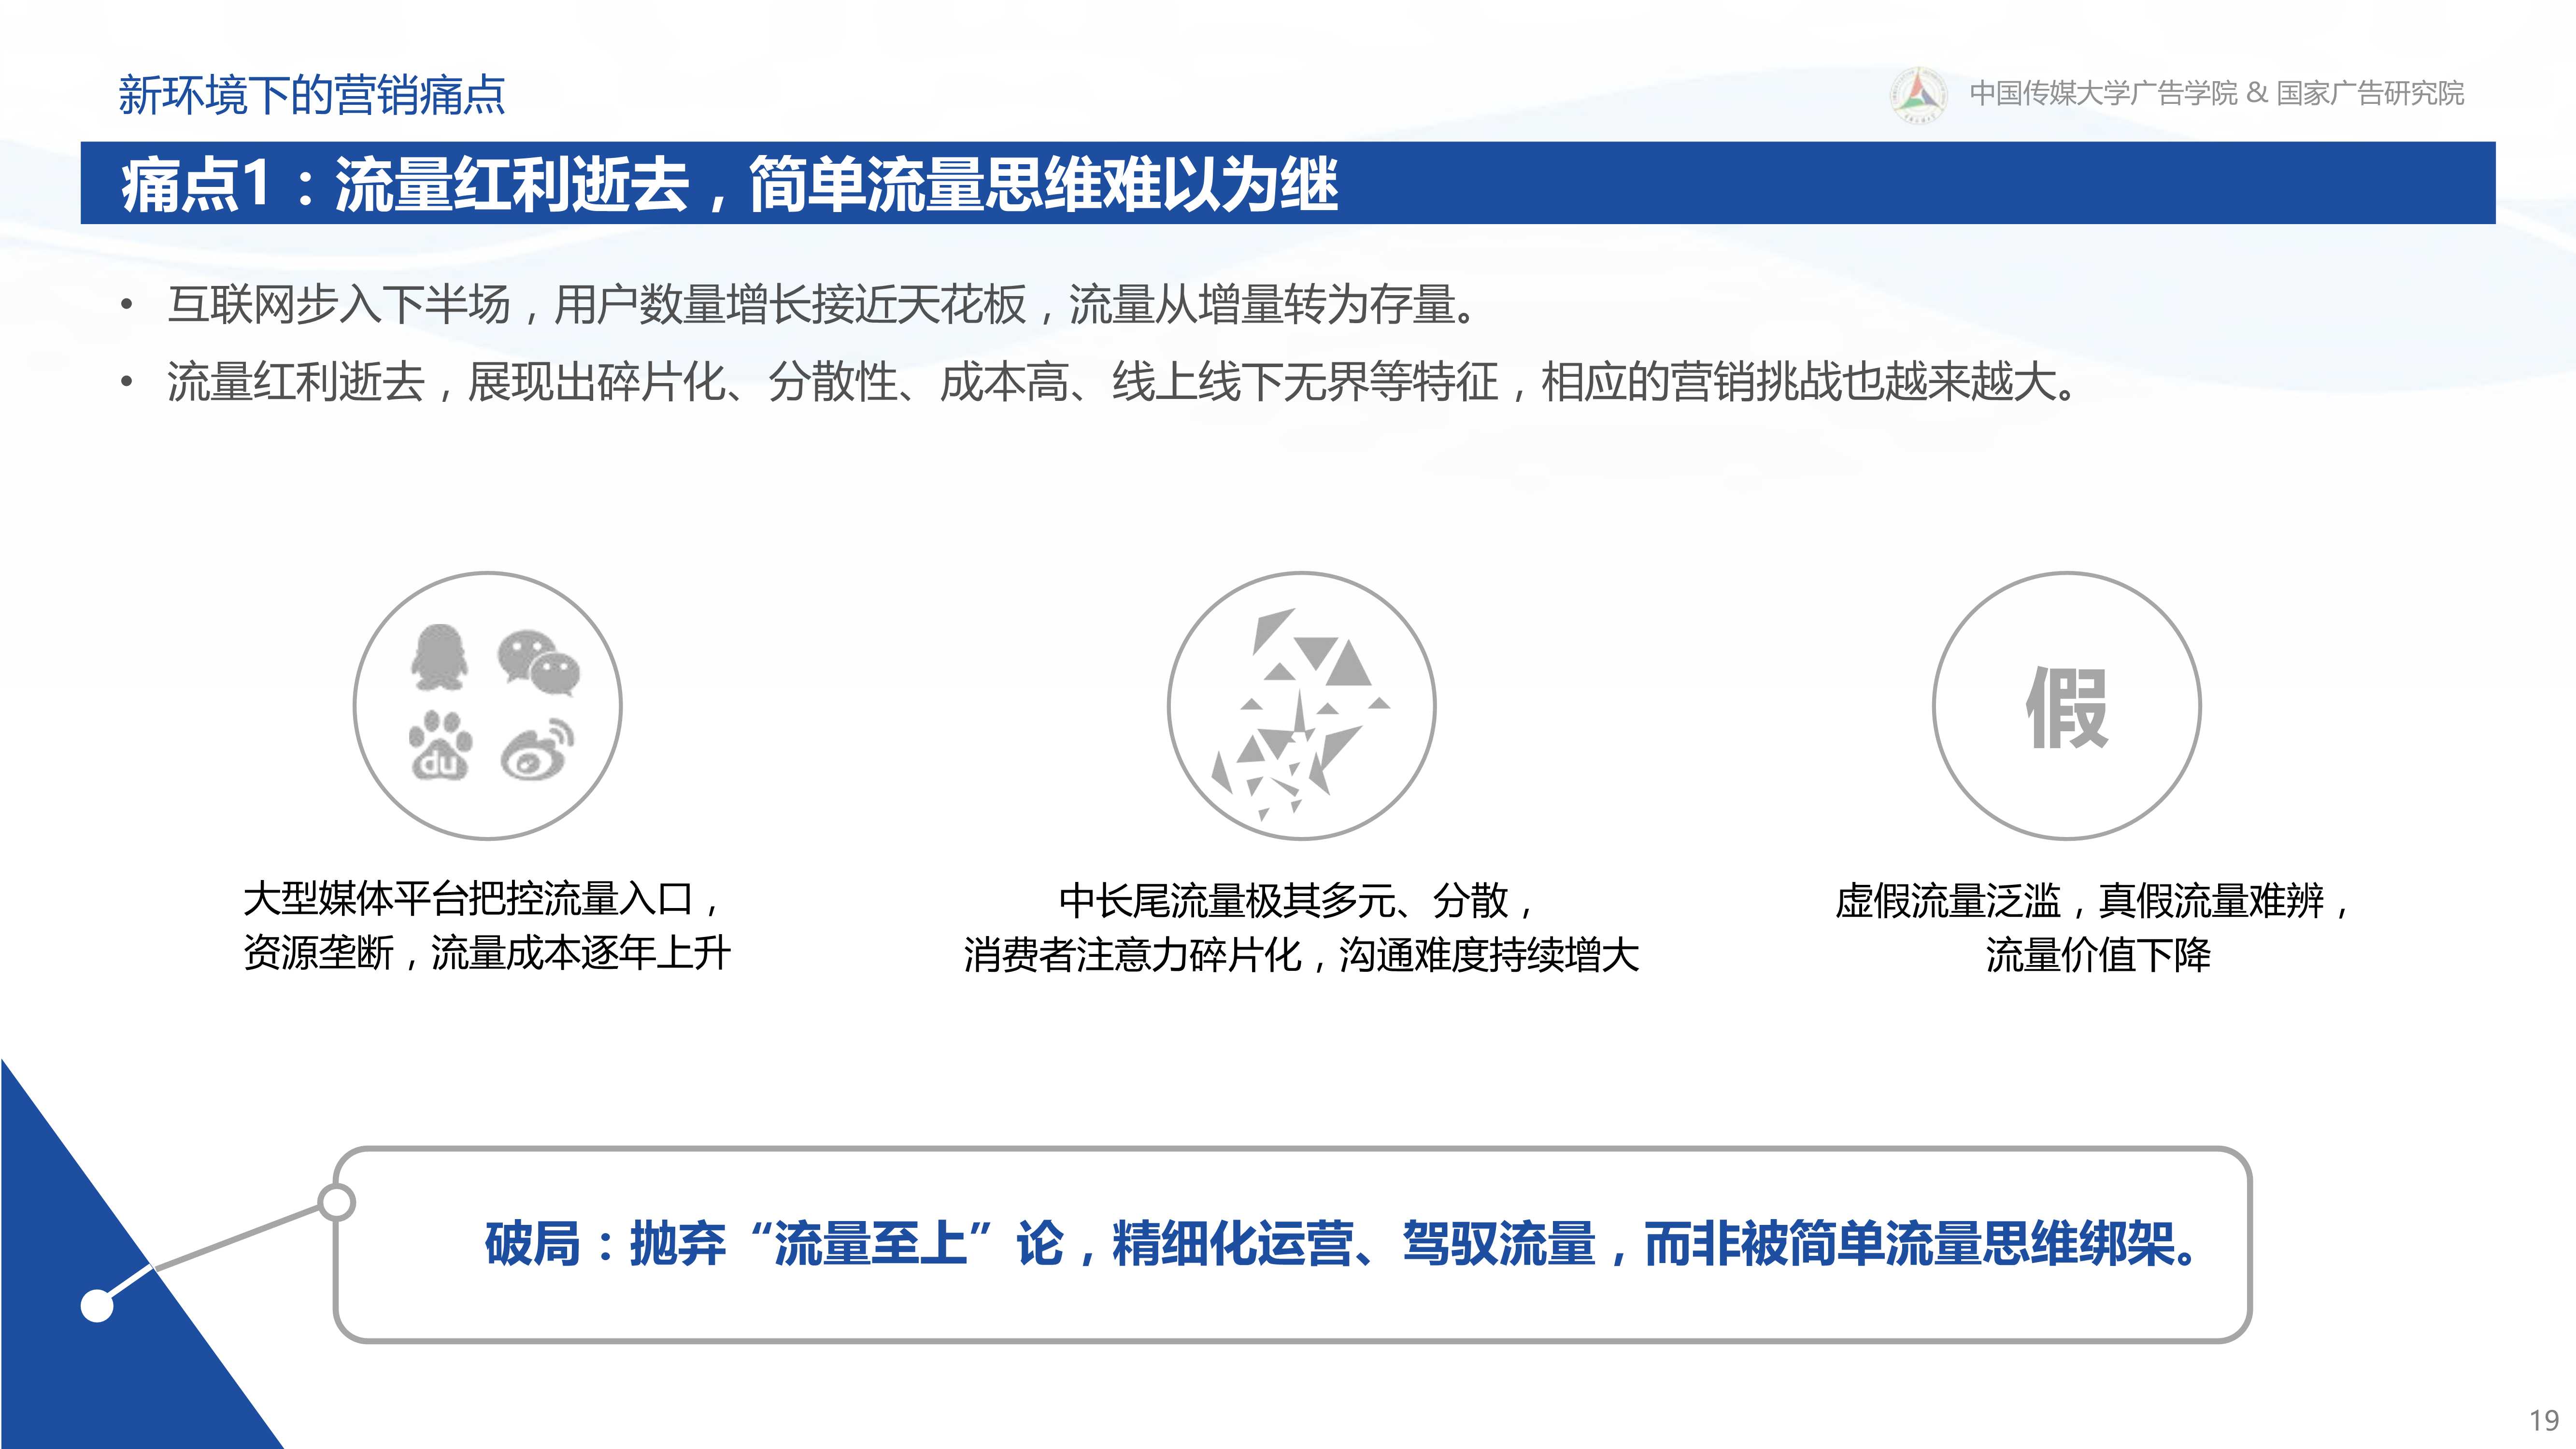Select bullet text starting 流量红利逝去，展现出碎片化

coord(1124,381)
